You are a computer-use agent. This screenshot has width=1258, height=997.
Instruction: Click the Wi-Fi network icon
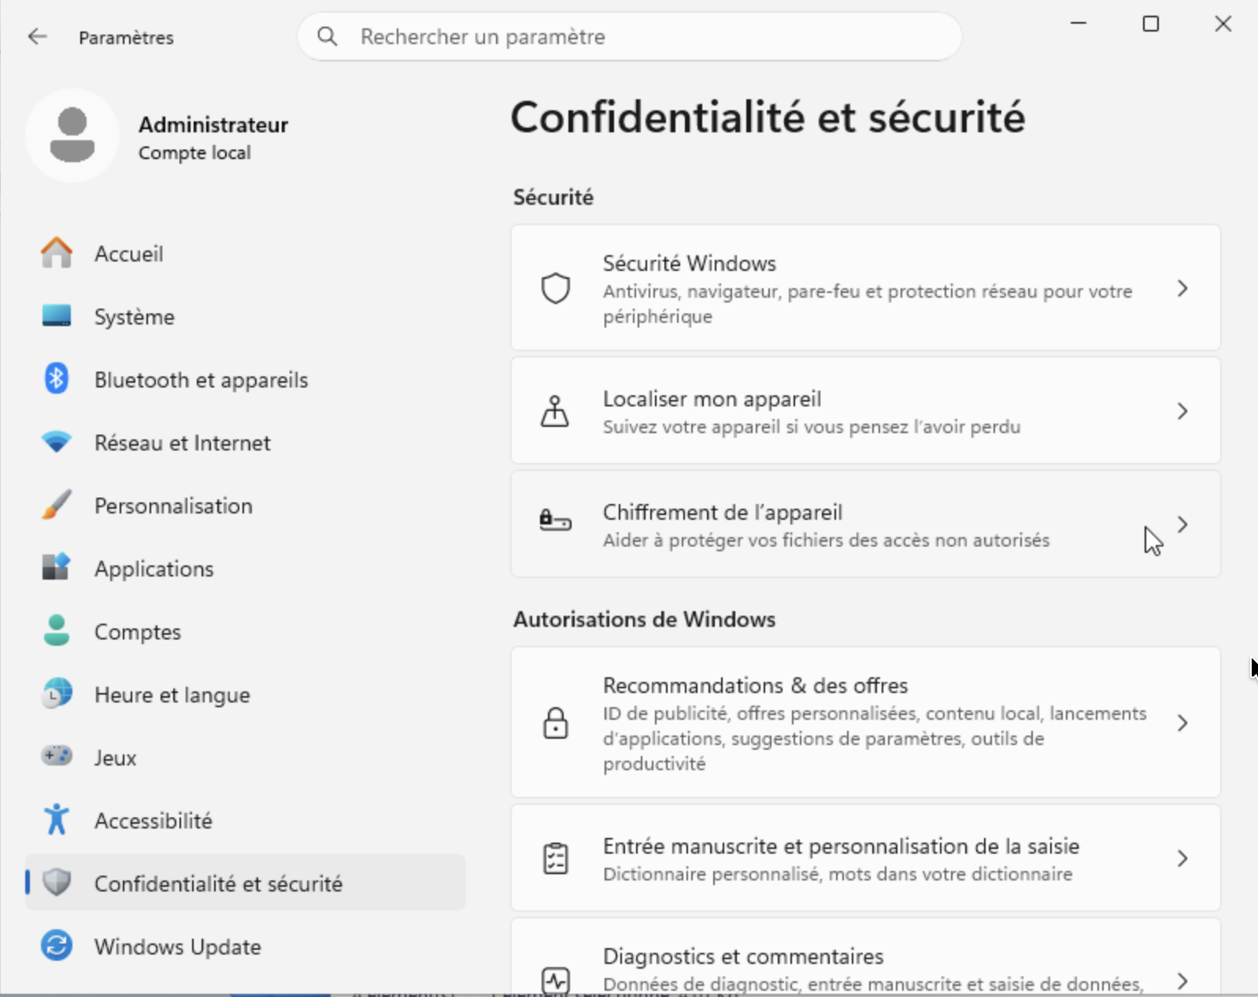click(56, 442)
